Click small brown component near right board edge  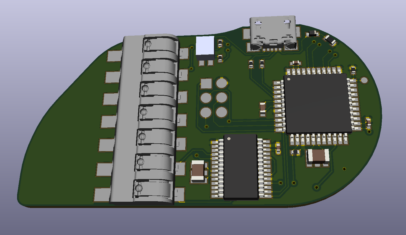point(368,123)
